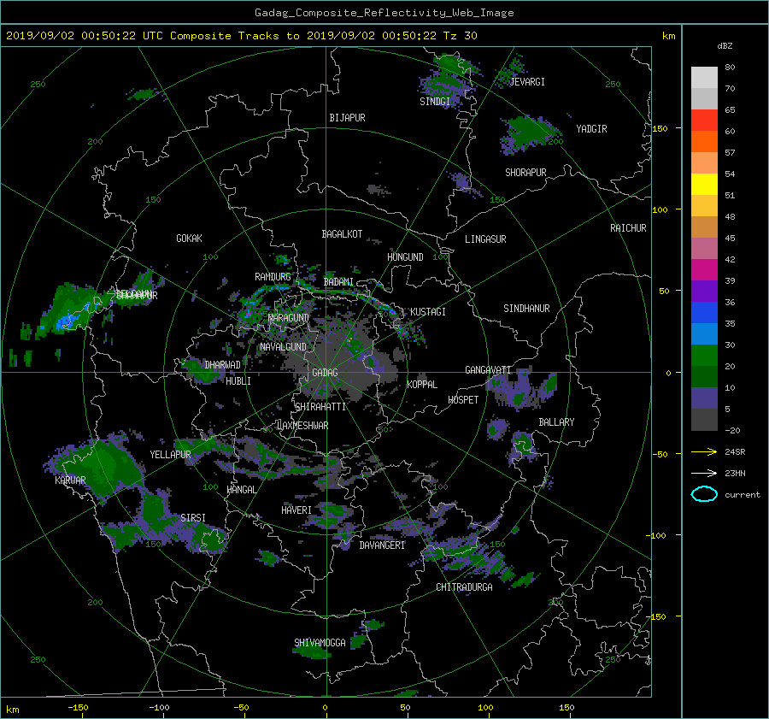Select the SINDGI label on map

[435, 102]
